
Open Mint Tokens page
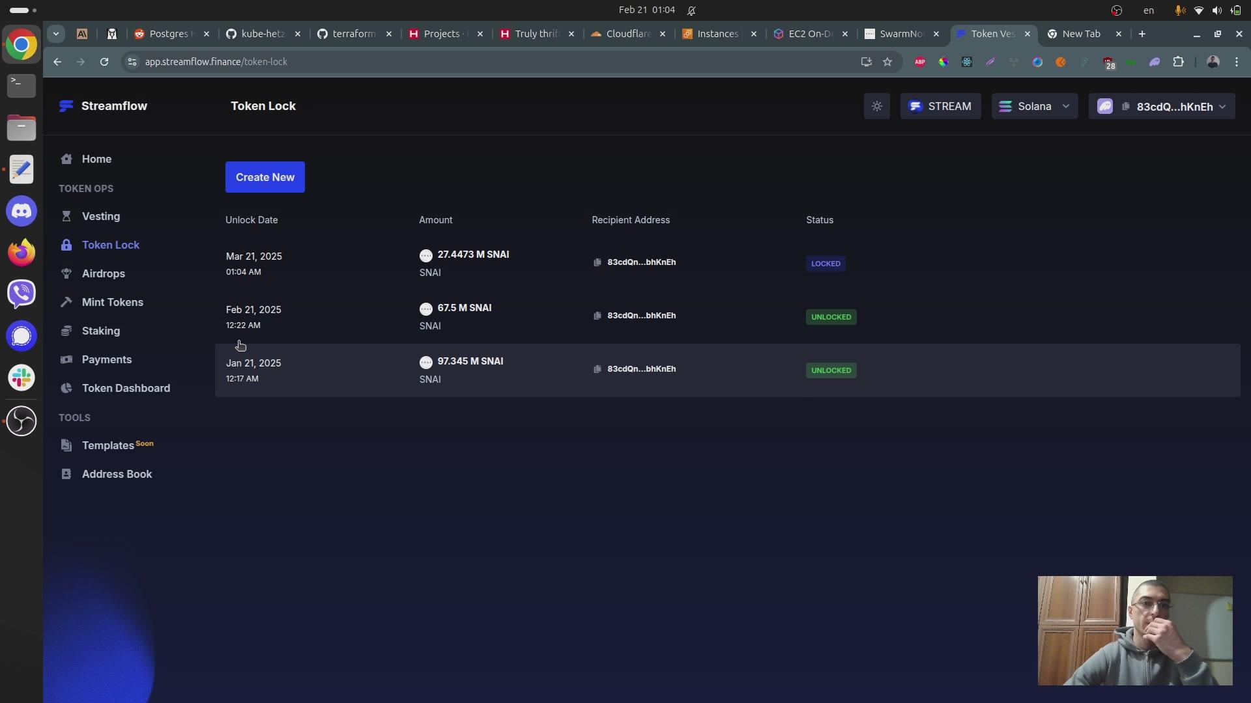click(112, 302)
